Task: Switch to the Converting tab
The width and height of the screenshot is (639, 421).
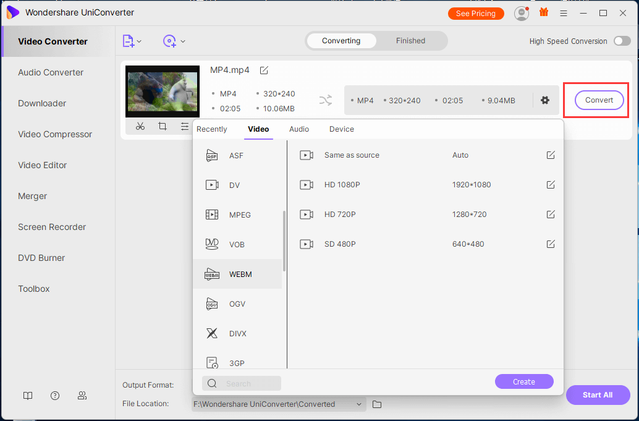Action: click(x=341, y=41)
